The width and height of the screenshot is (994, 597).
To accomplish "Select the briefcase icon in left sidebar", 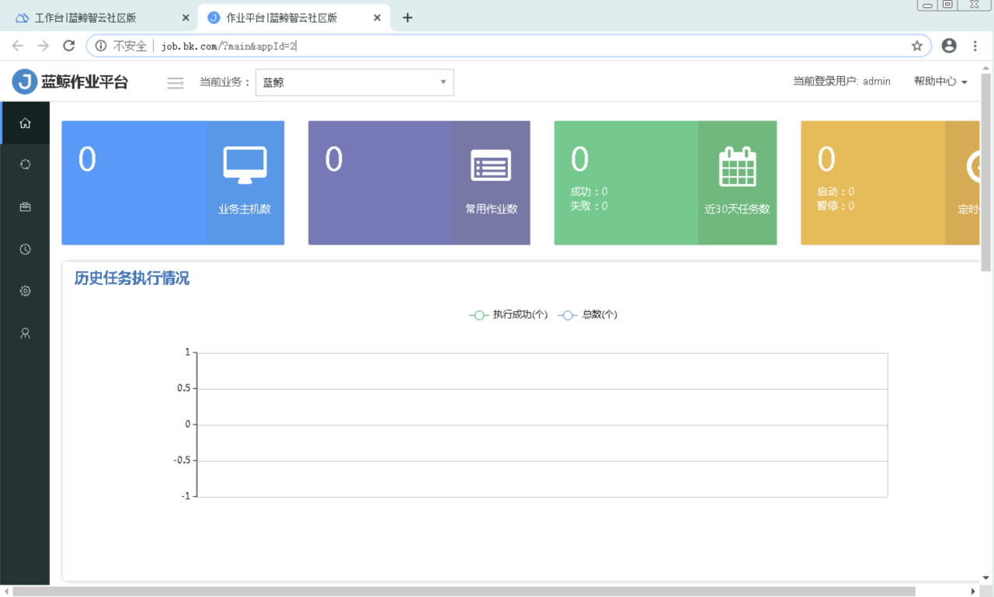I will 25,207.
